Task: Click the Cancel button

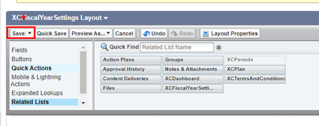Action: [x=124, y=34]
